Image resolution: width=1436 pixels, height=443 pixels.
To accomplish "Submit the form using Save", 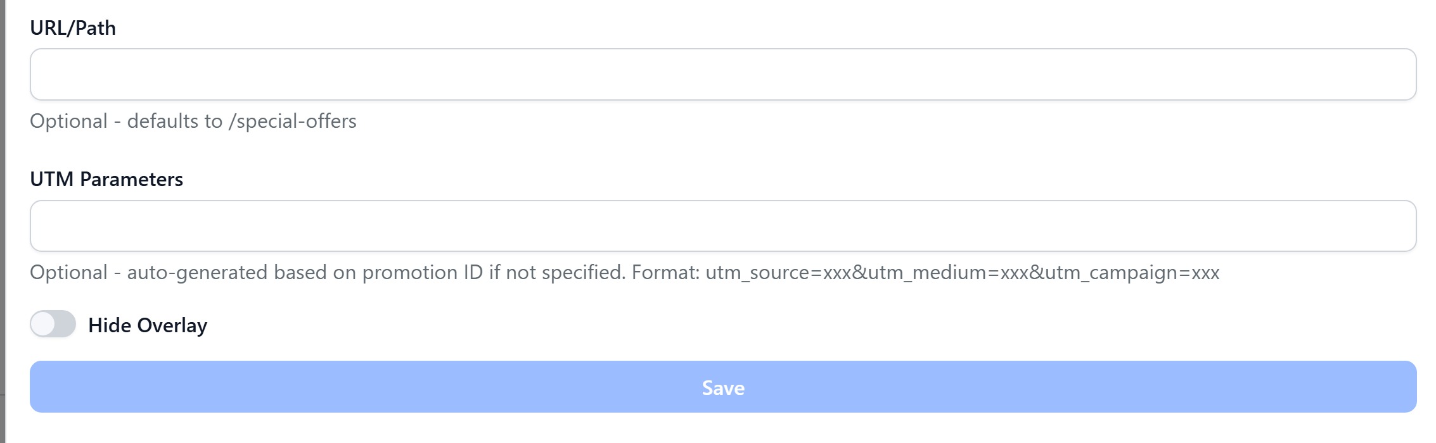I will pyautogui.click(x=722, y=387).
